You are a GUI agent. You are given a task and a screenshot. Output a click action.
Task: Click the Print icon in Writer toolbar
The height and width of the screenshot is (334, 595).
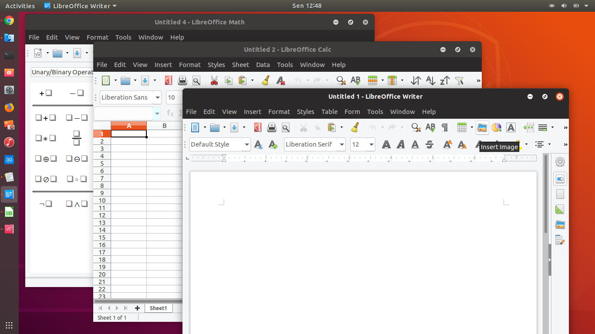click(272, 127)
